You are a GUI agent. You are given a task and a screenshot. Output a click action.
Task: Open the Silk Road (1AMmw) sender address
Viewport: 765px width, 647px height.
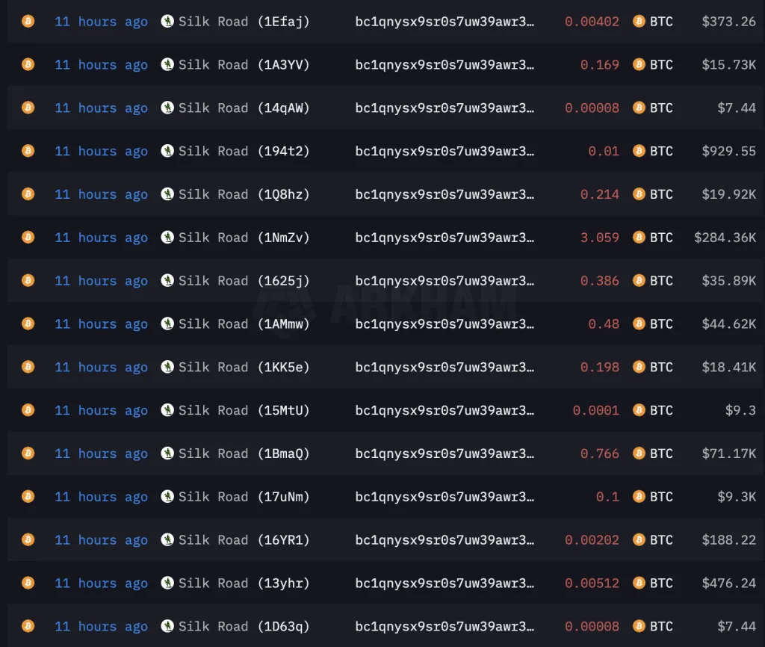244,324
